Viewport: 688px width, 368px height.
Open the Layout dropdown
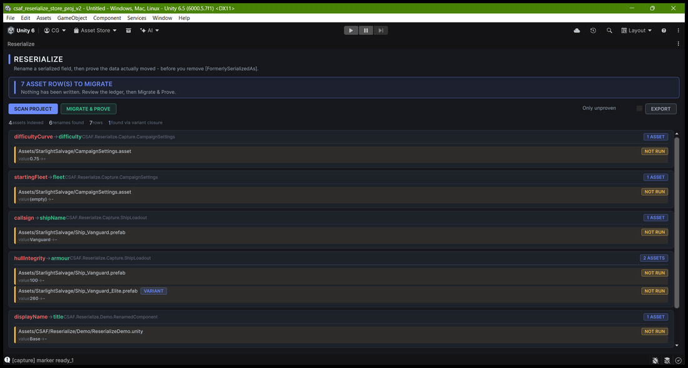637,30
